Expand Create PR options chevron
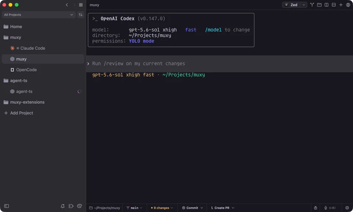The image size is (353, 212). point(233,208)
